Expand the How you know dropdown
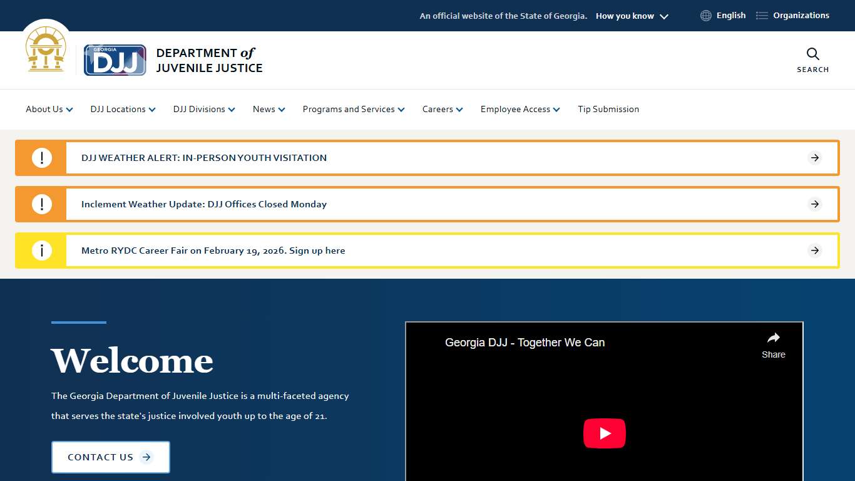 632,16
